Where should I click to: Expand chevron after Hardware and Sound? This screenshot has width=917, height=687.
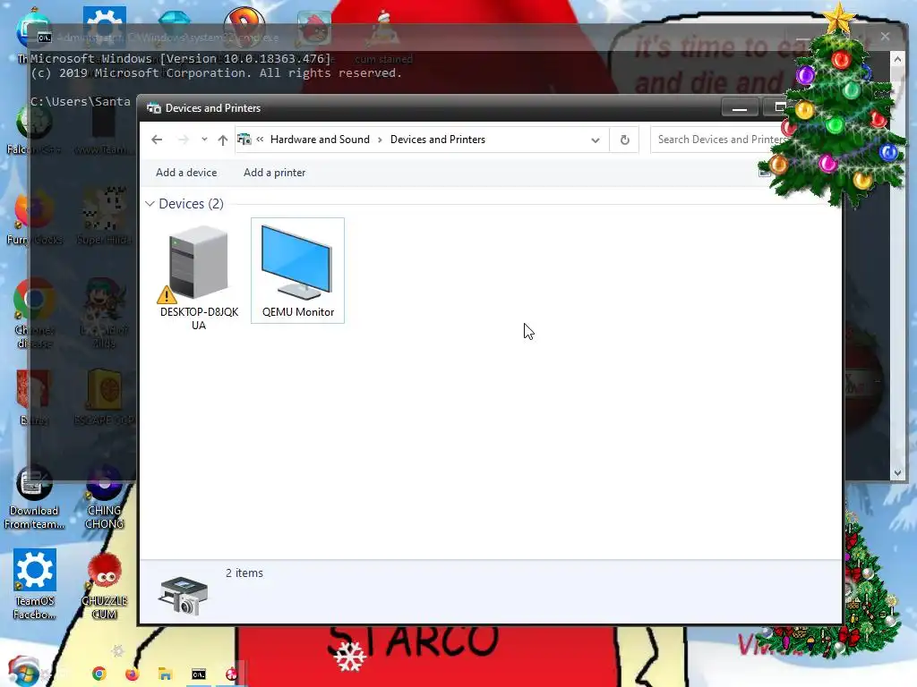(x=380, y=140)
